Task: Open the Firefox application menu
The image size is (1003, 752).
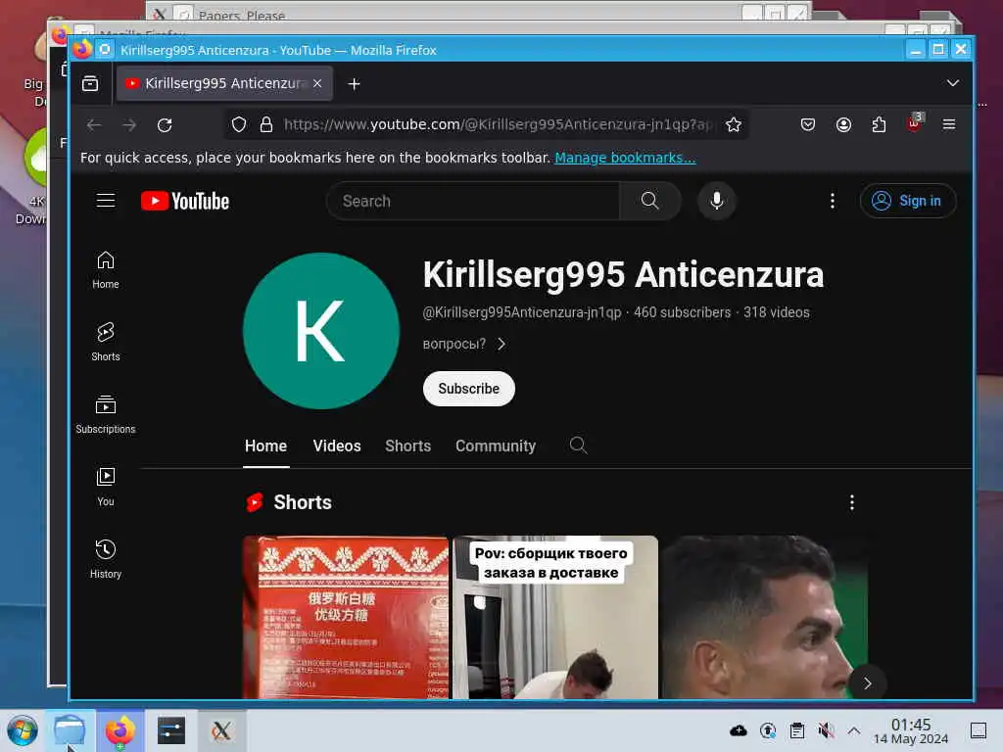Action: [x=948, y=124]
